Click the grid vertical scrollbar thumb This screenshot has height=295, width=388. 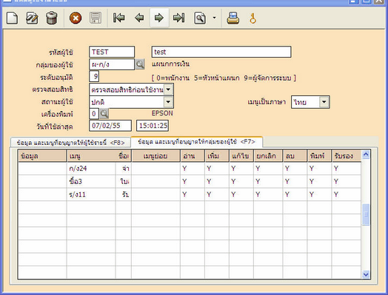coord(366,214)
